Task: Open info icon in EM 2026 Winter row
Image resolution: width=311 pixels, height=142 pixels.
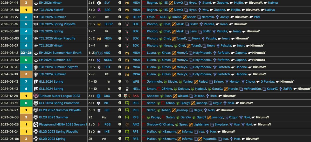Action: tap(120, 3)
